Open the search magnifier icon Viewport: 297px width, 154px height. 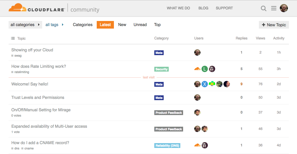click(263, 8)
